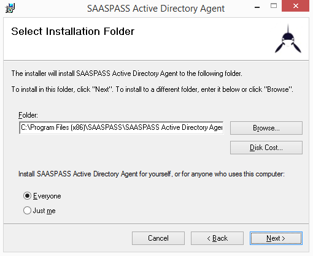Viewport: 313px width, 256px height.
Task: Click the SAASPASS Active Directory Agent title
Action: pyautogui.click(x=156, y=9)
